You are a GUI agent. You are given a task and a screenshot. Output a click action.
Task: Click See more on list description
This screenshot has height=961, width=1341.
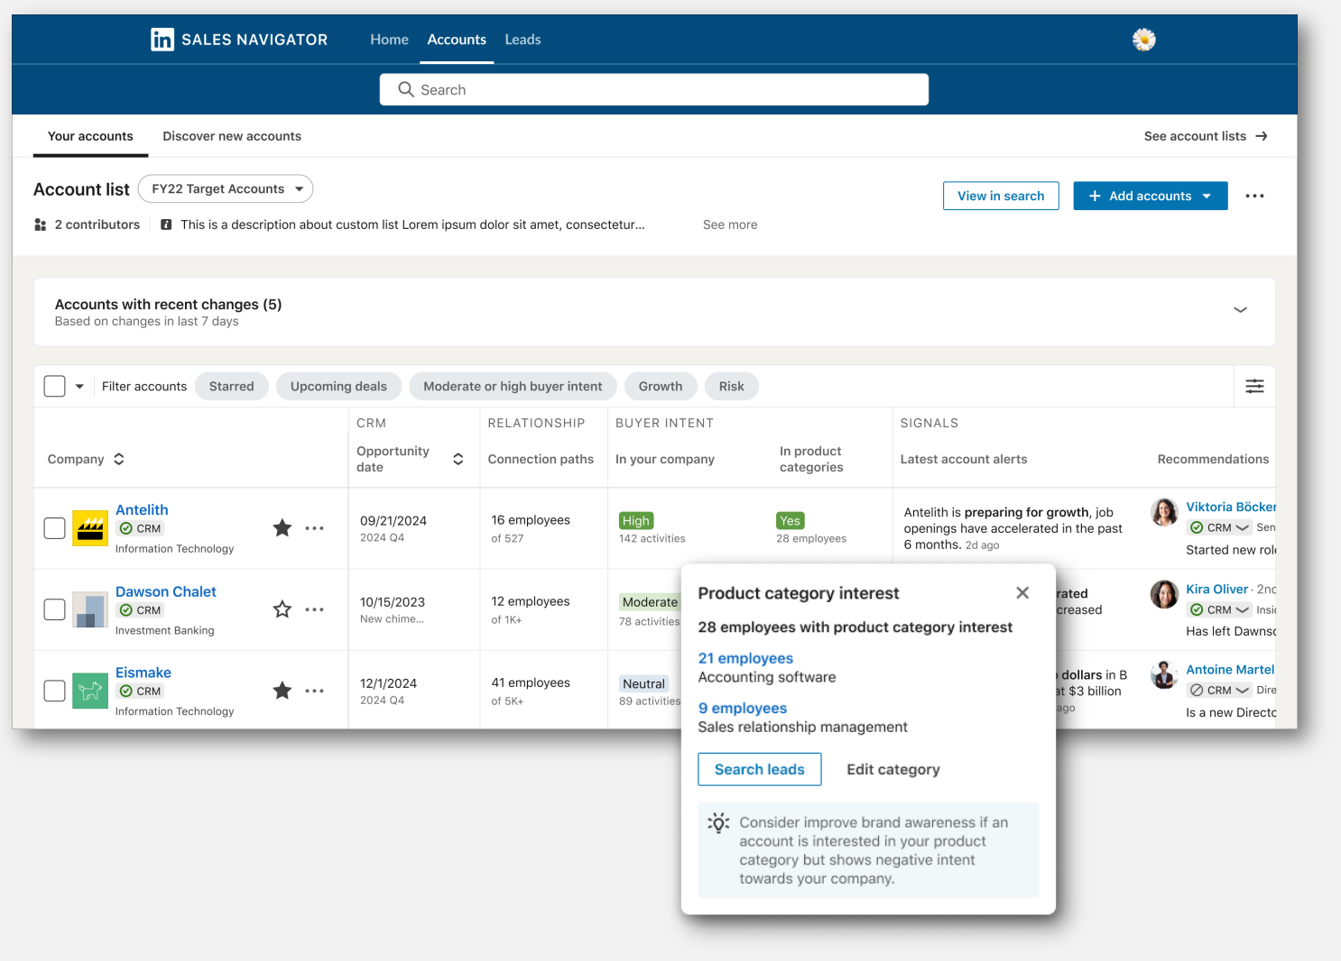tap(730, 224)
